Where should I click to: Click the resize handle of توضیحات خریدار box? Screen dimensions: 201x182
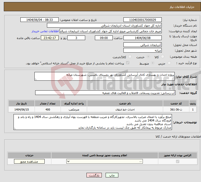point(15,129)
